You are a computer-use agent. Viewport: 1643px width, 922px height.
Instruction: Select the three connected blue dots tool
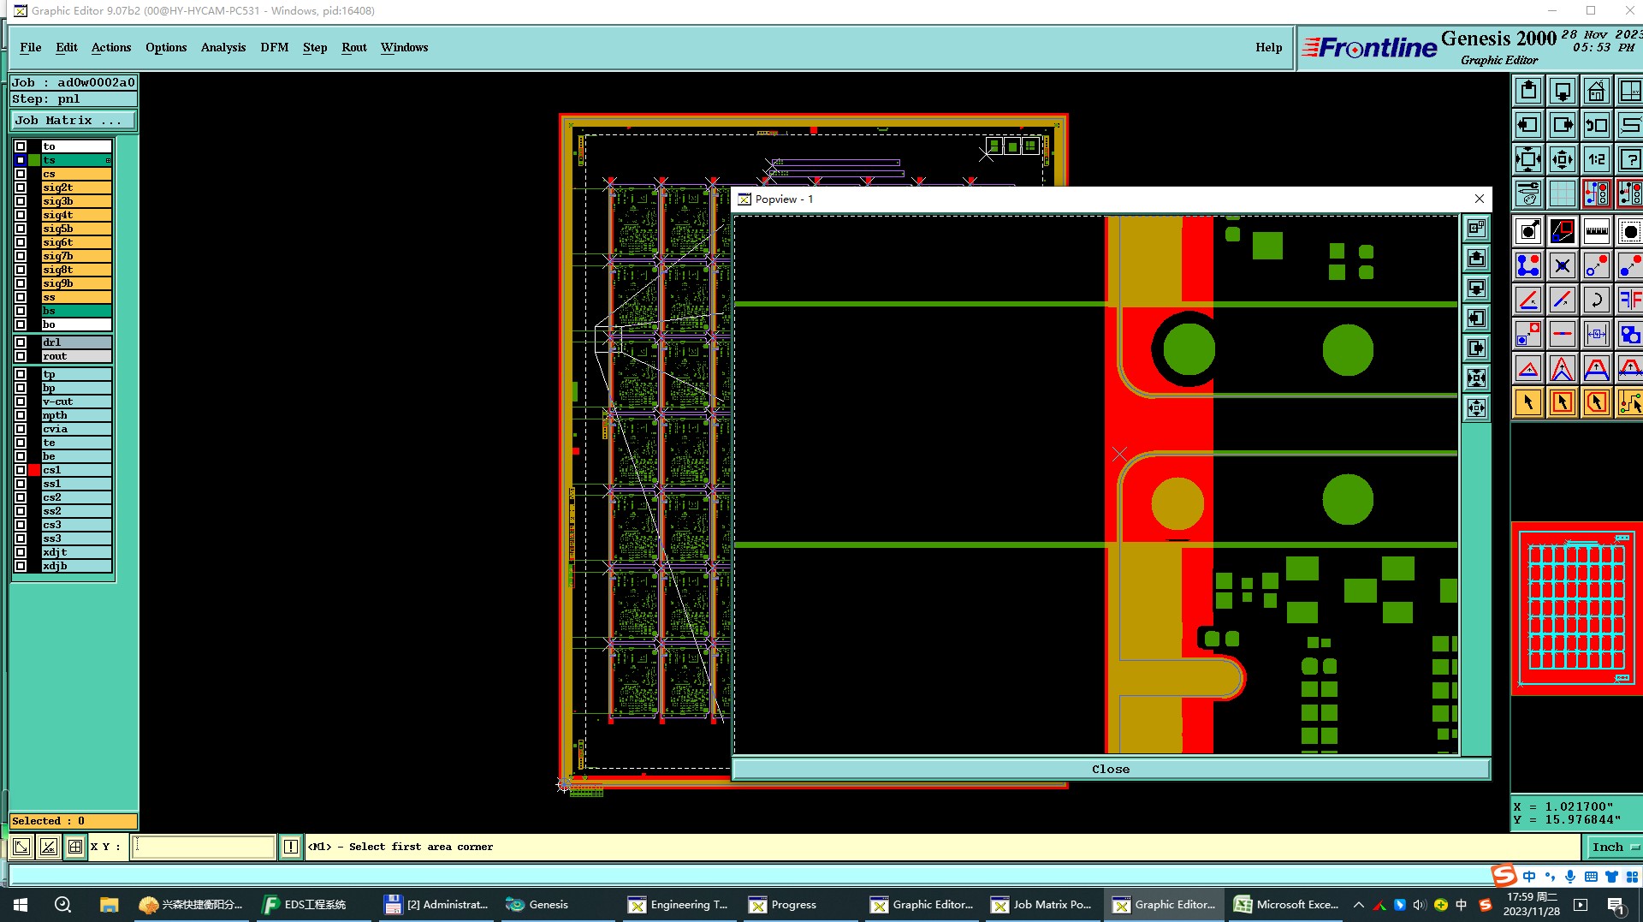click(x=1528, y=265)
